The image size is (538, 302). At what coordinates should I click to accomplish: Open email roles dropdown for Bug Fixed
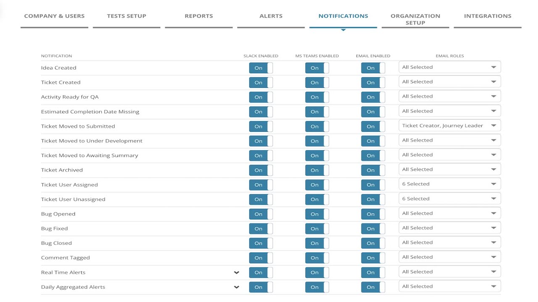point(450,228)
